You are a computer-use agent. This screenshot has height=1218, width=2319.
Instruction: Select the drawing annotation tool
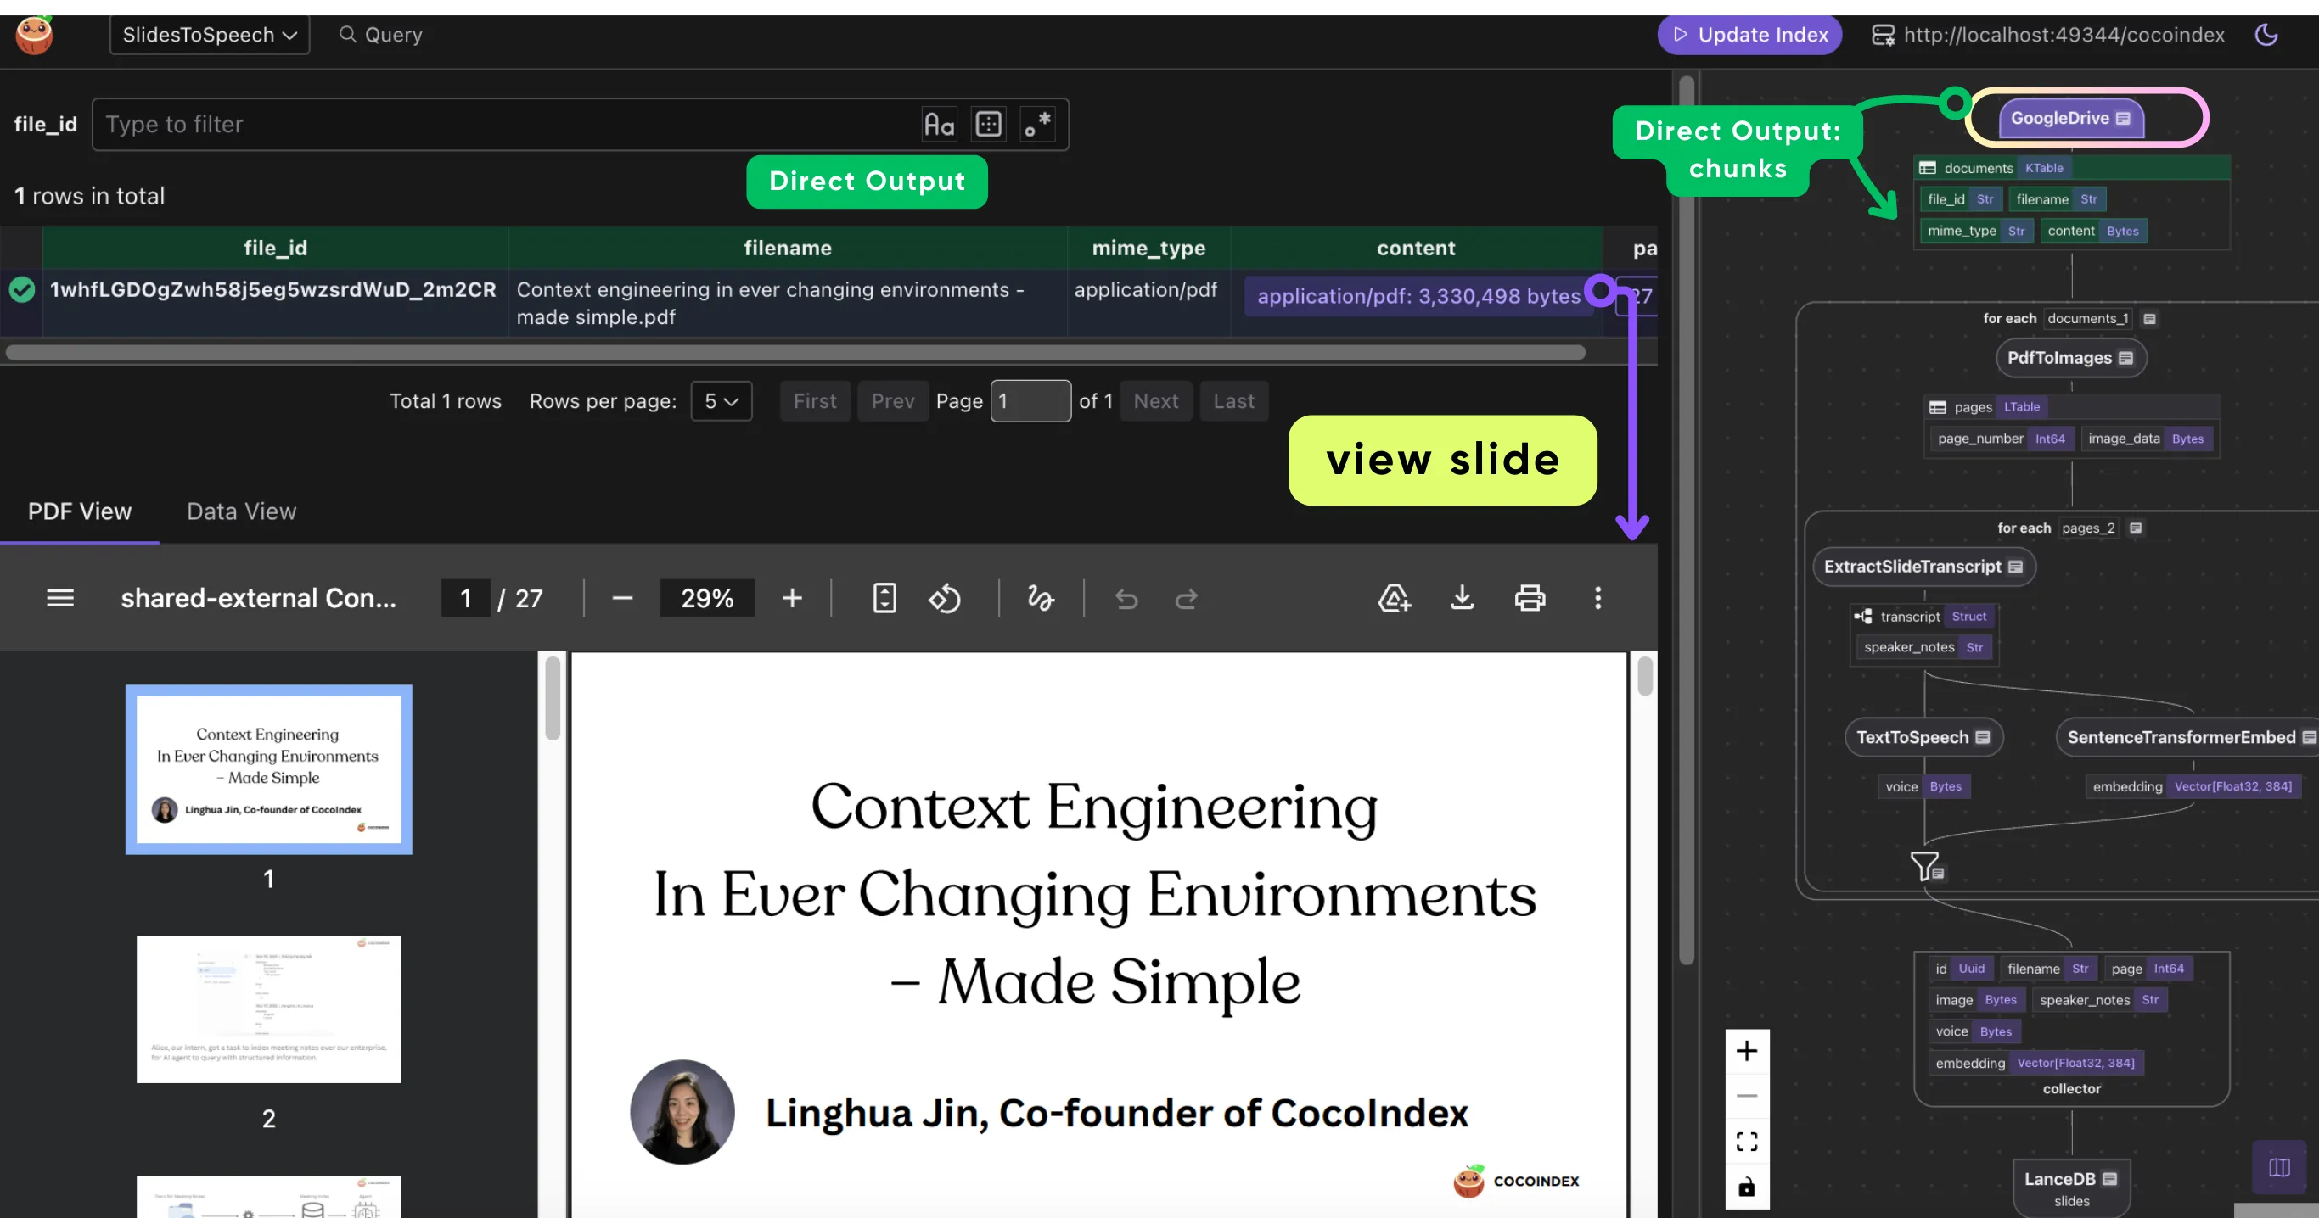click(1040, 598)
